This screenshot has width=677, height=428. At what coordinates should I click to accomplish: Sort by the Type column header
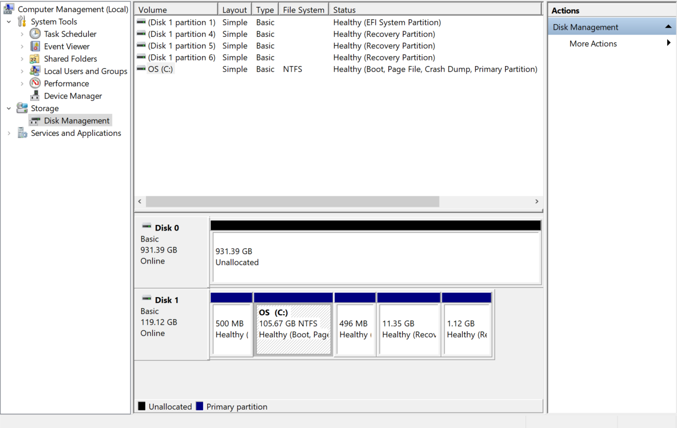(265, 9)
